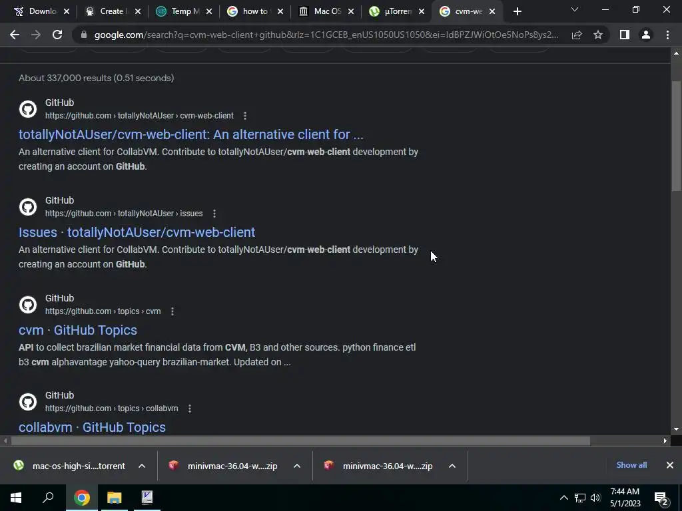Switch to the Create tab
Viewport: 682px width, 511px height.
tap(109, 12)
